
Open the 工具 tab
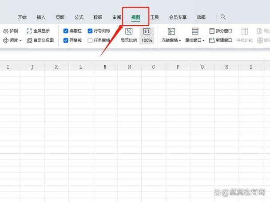pos(155,17)
